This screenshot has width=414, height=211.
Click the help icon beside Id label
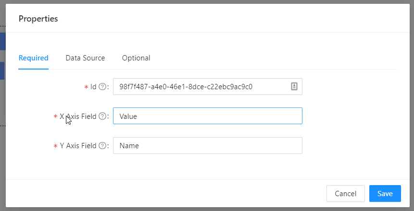(102, 87)
